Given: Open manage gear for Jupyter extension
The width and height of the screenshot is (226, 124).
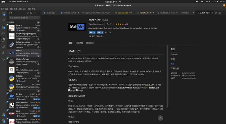Looking at the screenshot, I should [39, 30].
